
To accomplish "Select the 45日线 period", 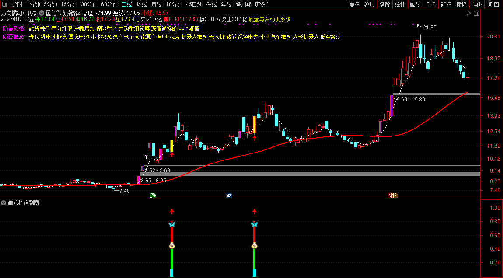I will tap(194, 4).
